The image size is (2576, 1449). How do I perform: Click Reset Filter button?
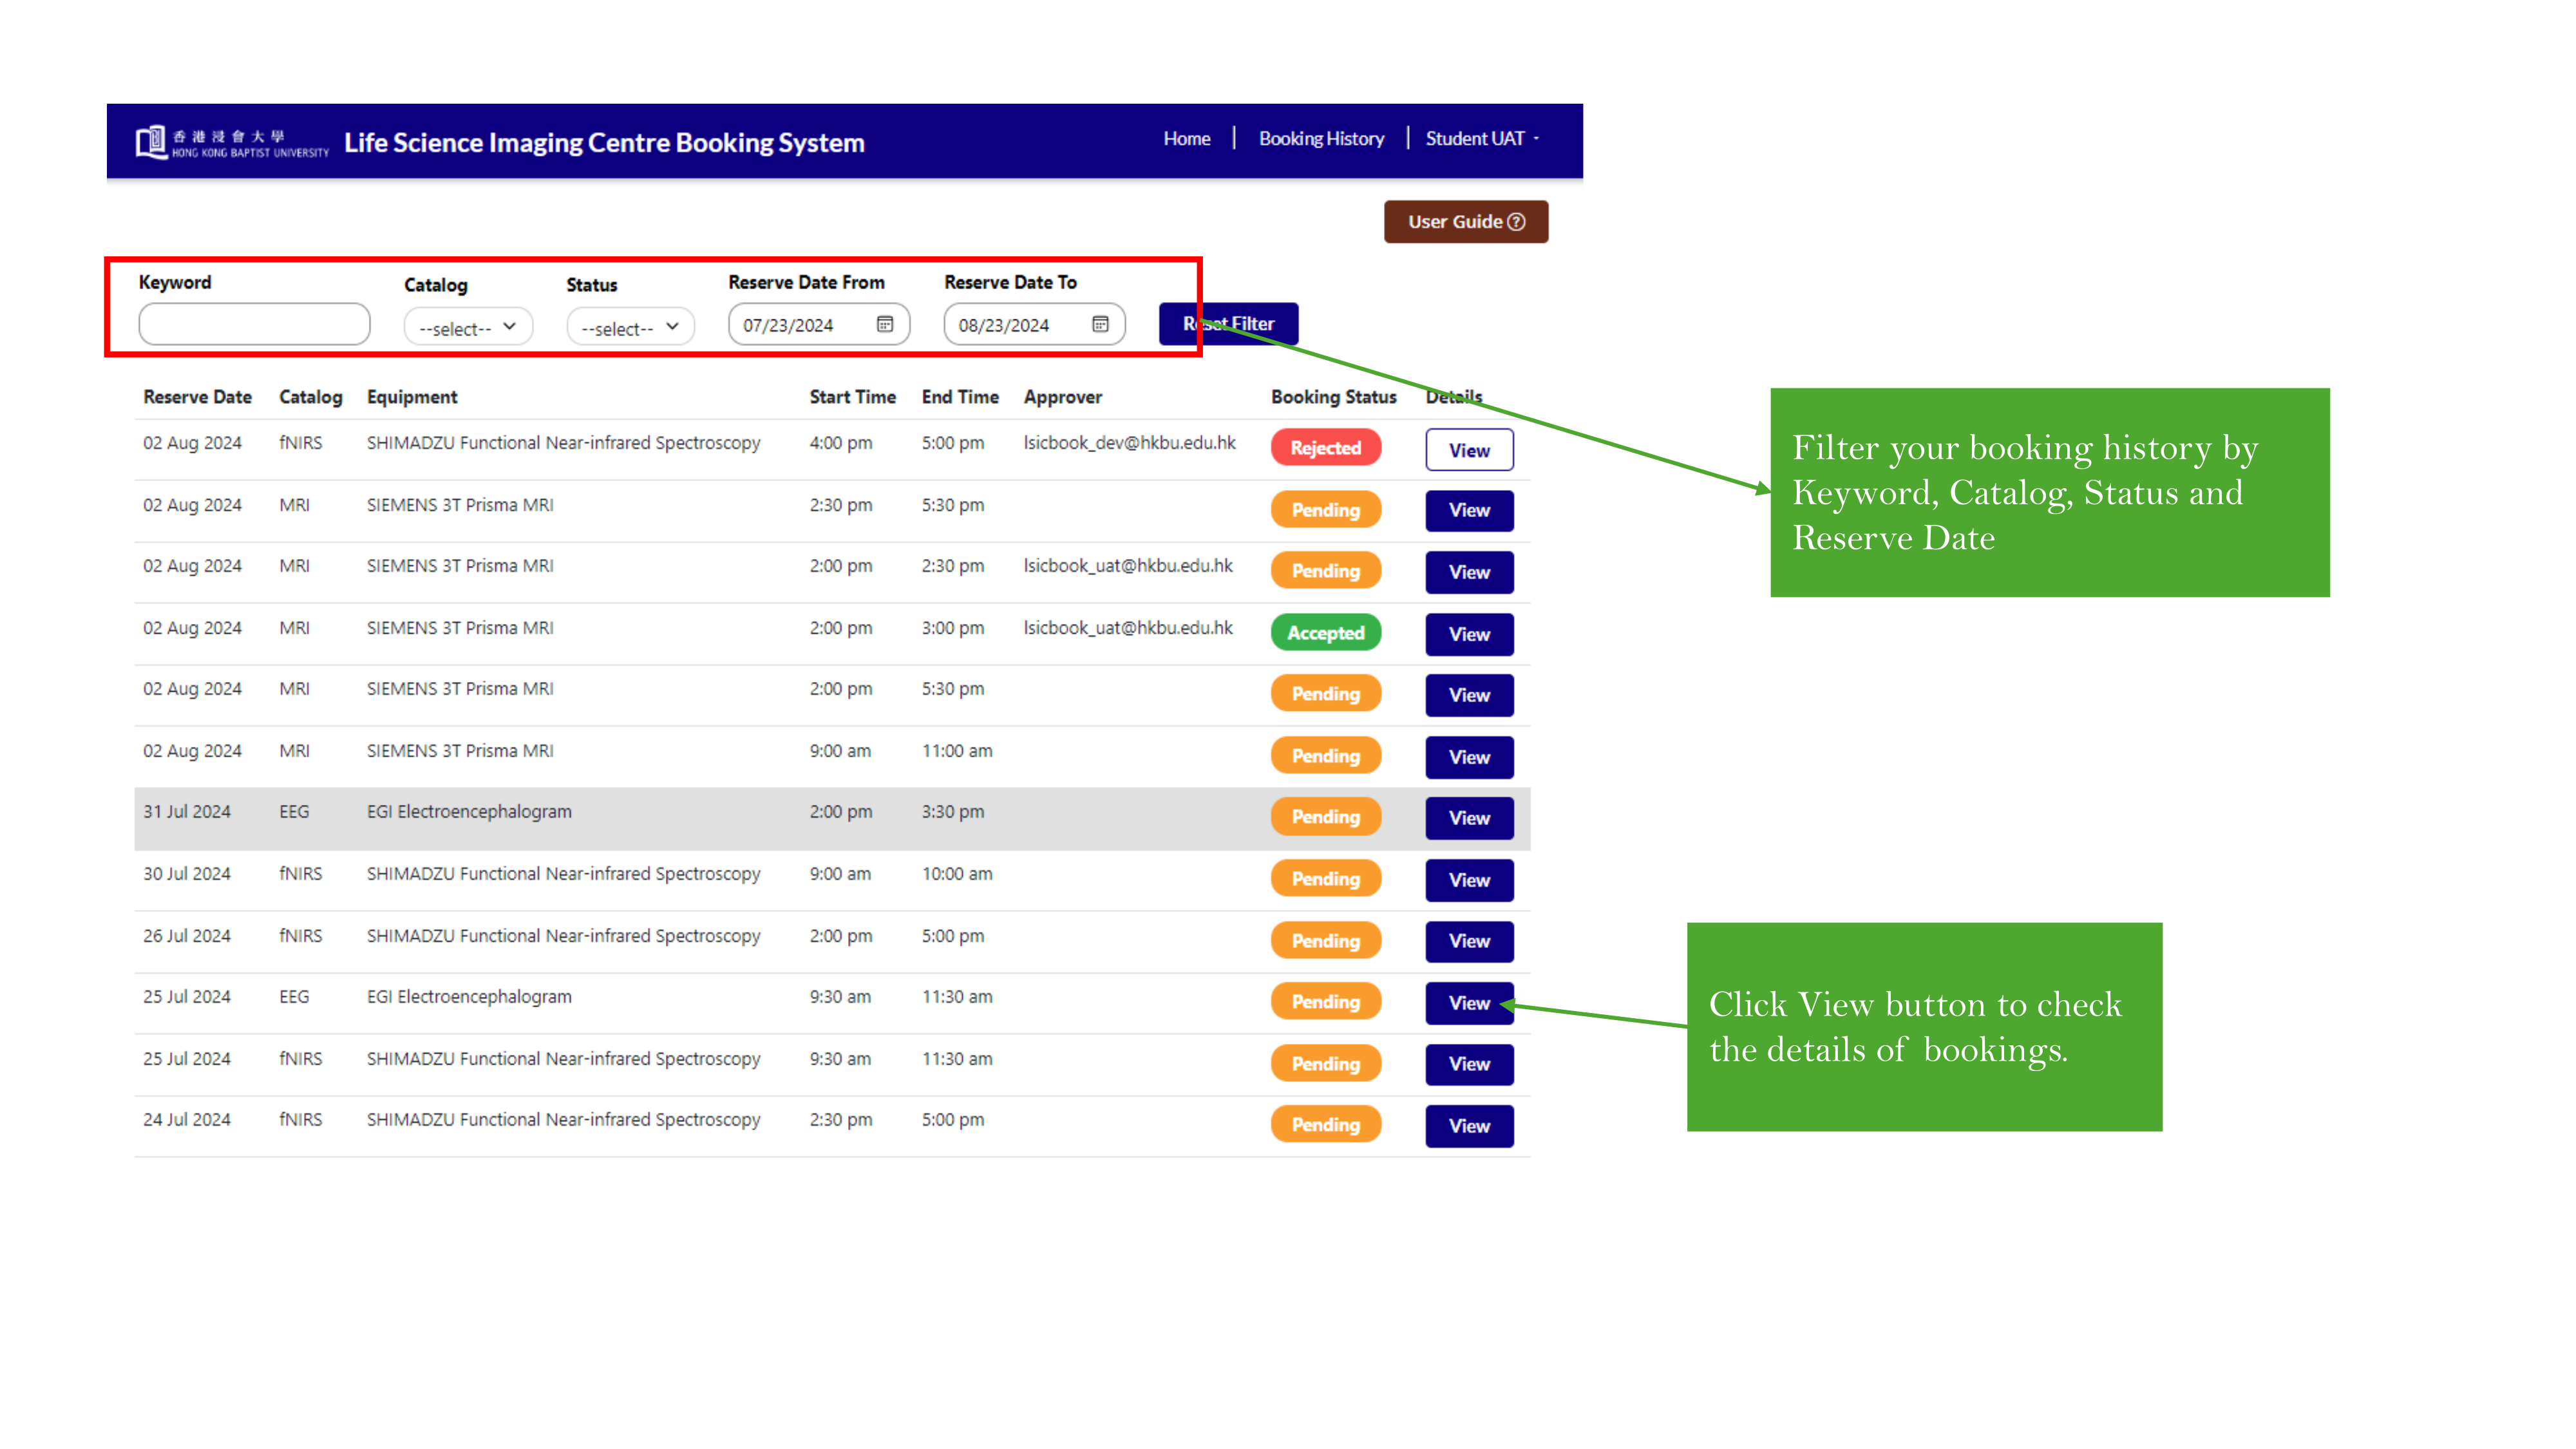(x=1233, y=324)
